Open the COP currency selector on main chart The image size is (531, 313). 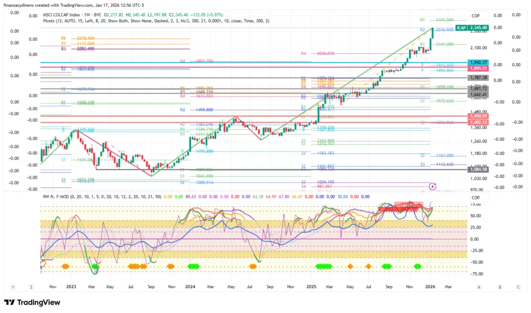coord(476,16)
